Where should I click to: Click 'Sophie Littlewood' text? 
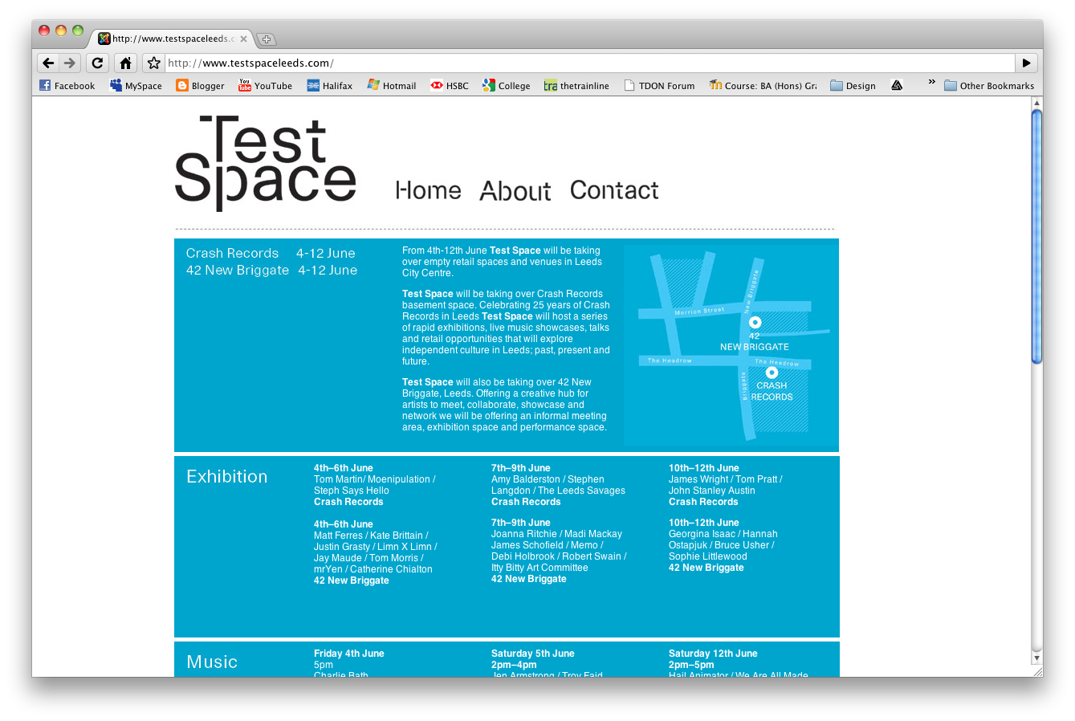point(708,556)
